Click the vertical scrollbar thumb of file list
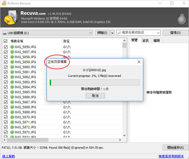The width and height of the screenshot is (189, 159). tap(124, 45)
